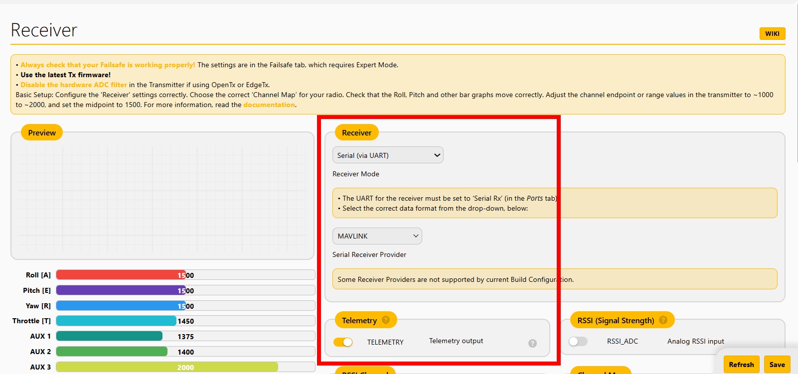Expand the MAVLINK serial provider dropdown

click(x=377, y=236)
